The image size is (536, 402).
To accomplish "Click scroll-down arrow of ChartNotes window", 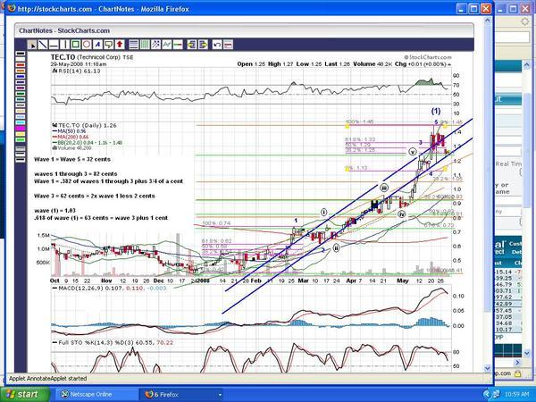I will point(488,368).
